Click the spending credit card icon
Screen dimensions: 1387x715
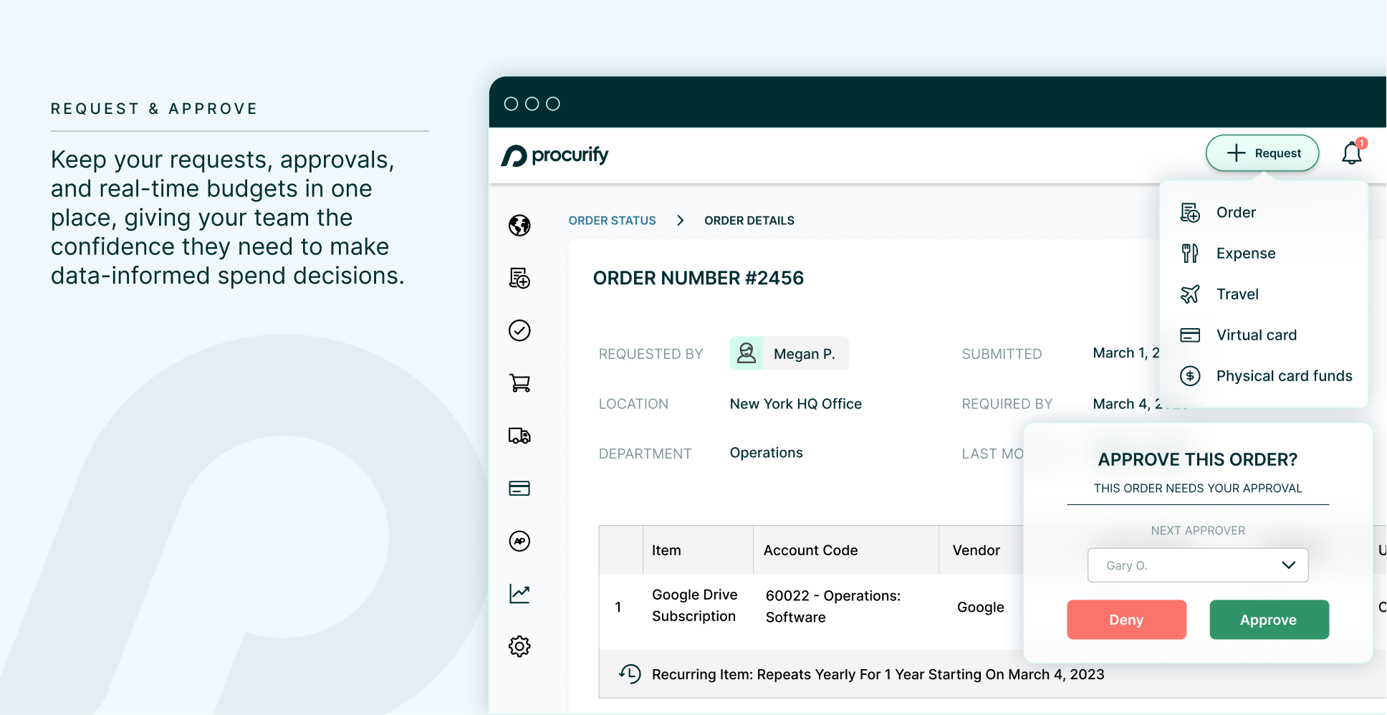519,488
